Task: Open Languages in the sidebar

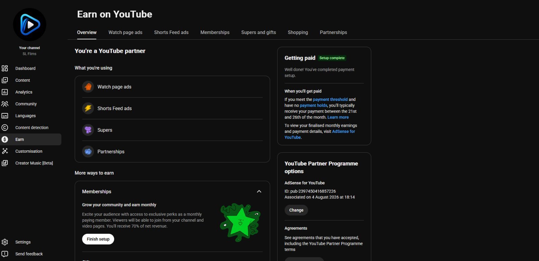Action: coord(25,116)
